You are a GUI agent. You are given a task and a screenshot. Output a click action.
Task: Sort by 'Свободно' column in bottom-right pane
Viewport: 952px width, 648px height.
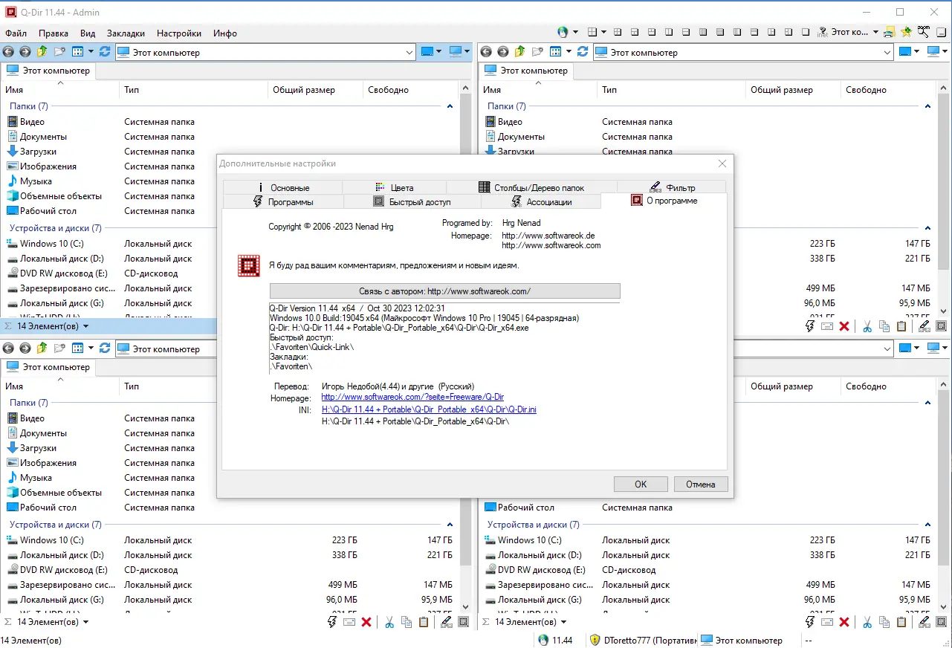pyautogui.click(x=887, y=386)
